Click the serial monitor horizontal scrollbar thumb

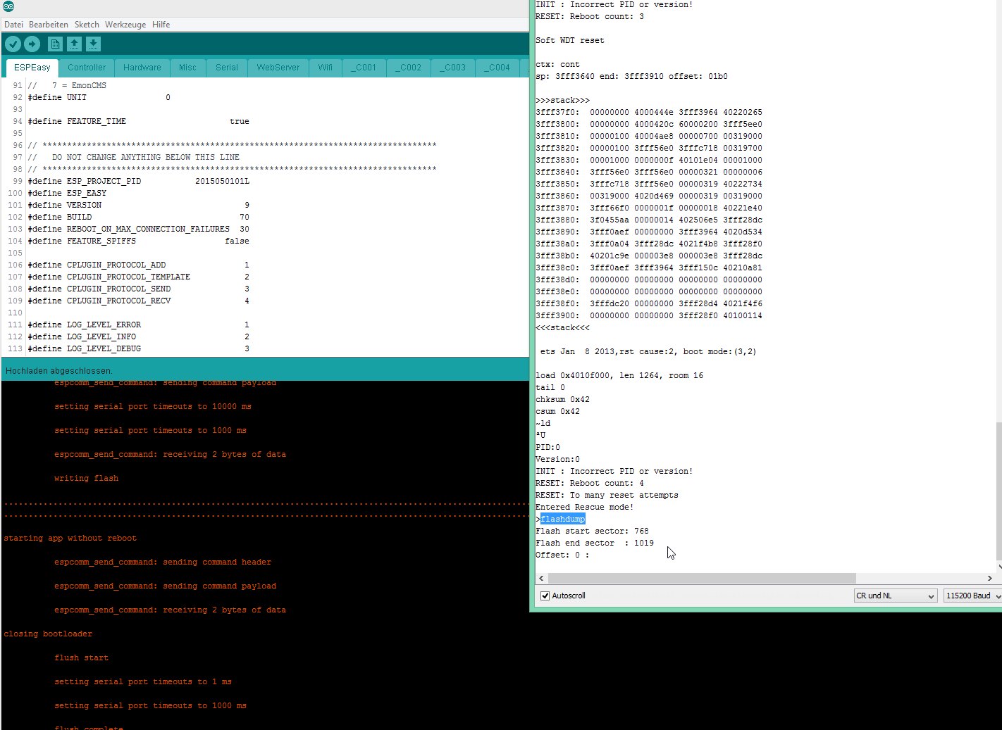coord(701,578)
